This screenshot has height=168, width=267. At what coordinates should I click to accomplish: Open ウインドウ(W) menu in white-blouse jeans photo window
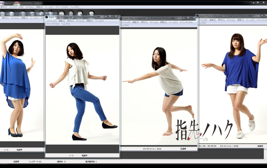53,24
